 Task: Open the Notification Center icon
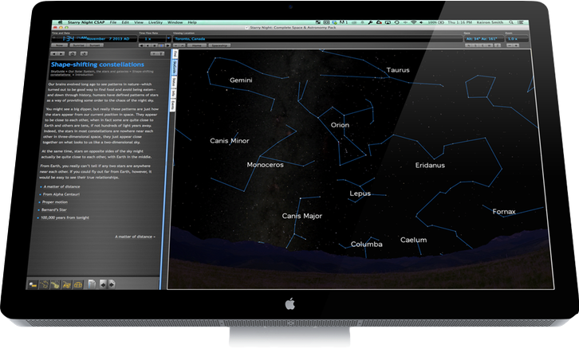[x=521, y=22]
